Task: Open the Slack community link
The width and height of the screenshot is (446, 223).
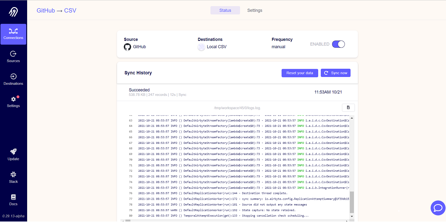Action: click(13, 177)
